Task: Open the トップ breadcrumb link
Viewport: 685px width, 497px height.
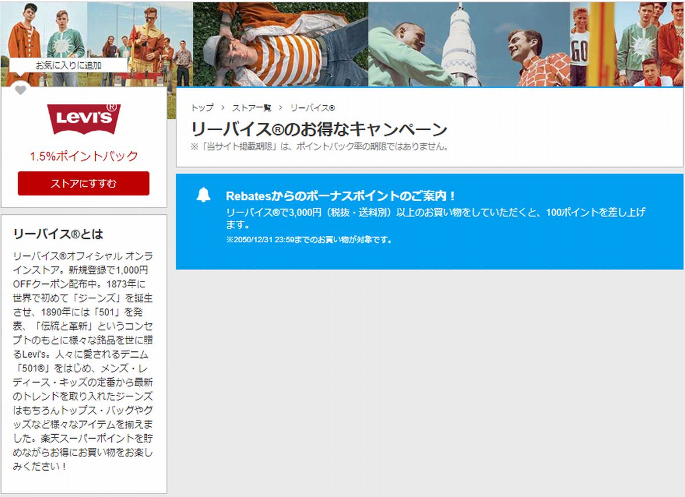Action: coord(202,108)
